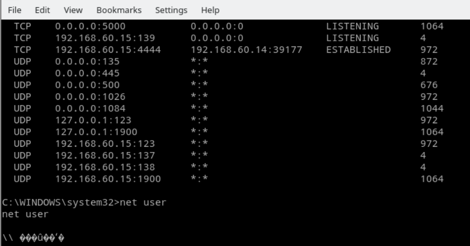The height and width of the screenshot is (246, 470).
Task: Click UDP address 0.0.0.0:1026
Action: coord(90,97)
